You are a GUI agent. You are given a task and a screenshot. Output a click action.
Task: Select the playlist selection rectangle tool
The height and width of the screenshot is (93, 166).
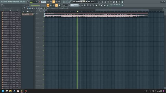[38, 8]
